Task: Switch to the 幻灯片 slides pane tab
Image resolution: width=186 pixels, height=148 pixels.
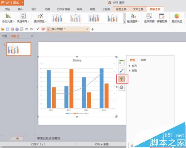Action: [x=15, y=36]
